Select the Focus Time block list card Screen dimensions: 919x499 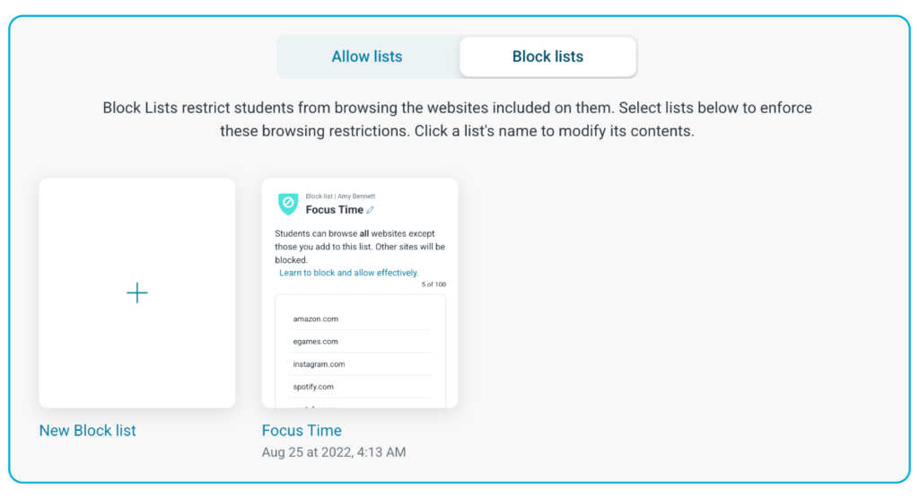pyautogui.click(x=360, y=293)
